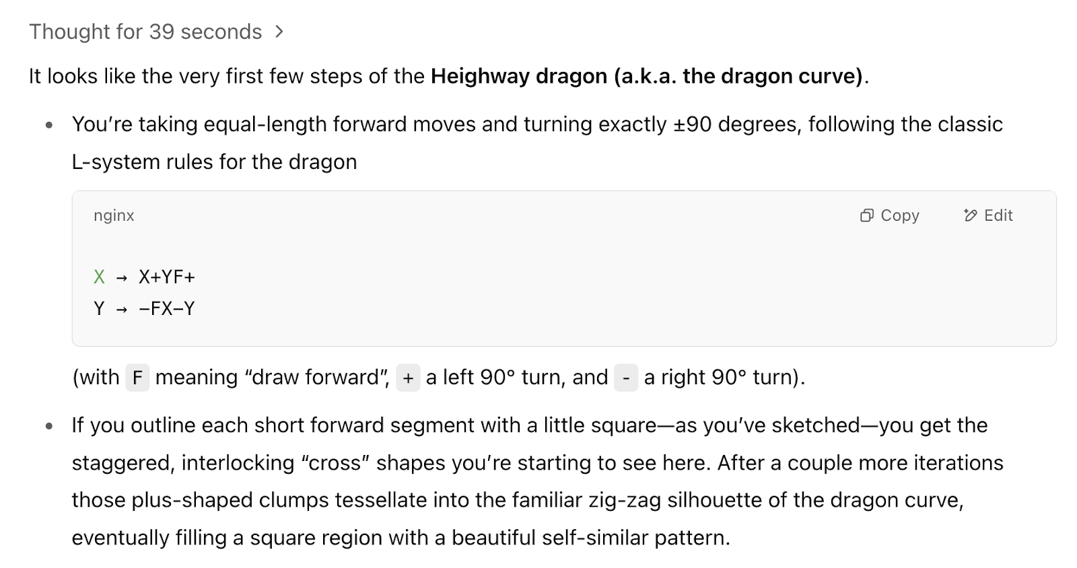The height and width of the screenshot is (568, 1077).
Task: Click the chevron arrow beside thought duration
Action: click(x=279, y=32)
